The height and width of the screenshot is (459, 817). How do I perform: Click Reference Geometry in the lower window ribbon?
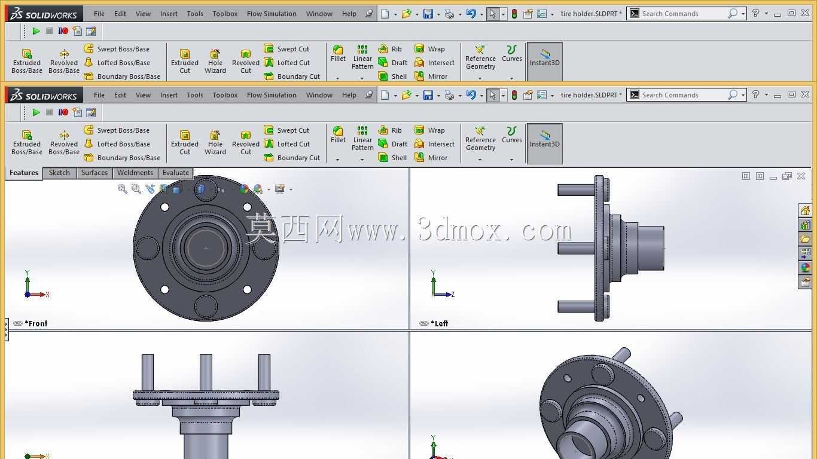click(480, 139)
